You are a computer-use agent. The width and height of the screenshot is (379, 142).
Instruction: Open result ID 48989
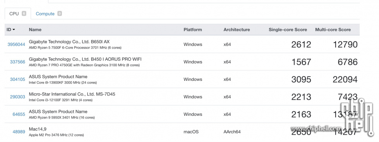point(19,132)
